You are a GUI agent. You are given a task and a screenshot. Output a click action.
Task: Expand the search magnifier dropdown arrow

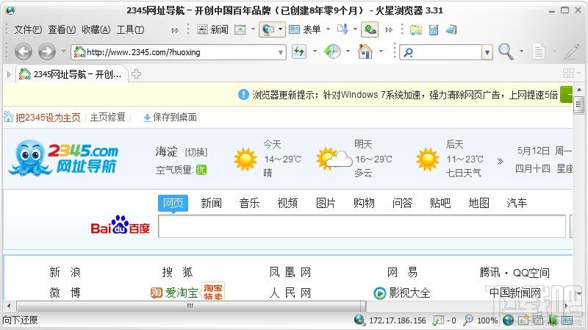tap(521, 51)
